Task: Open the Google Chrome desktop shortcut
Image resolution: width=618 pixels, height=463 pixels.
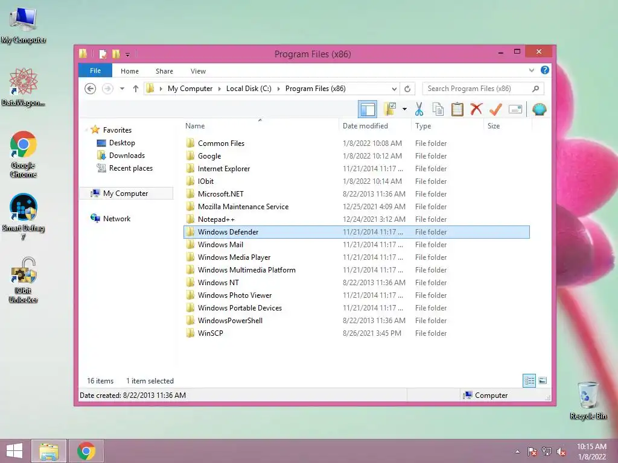Action: point(24,154)
